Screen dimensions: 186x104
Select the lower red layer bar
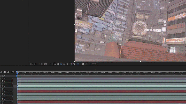[102, 102]
